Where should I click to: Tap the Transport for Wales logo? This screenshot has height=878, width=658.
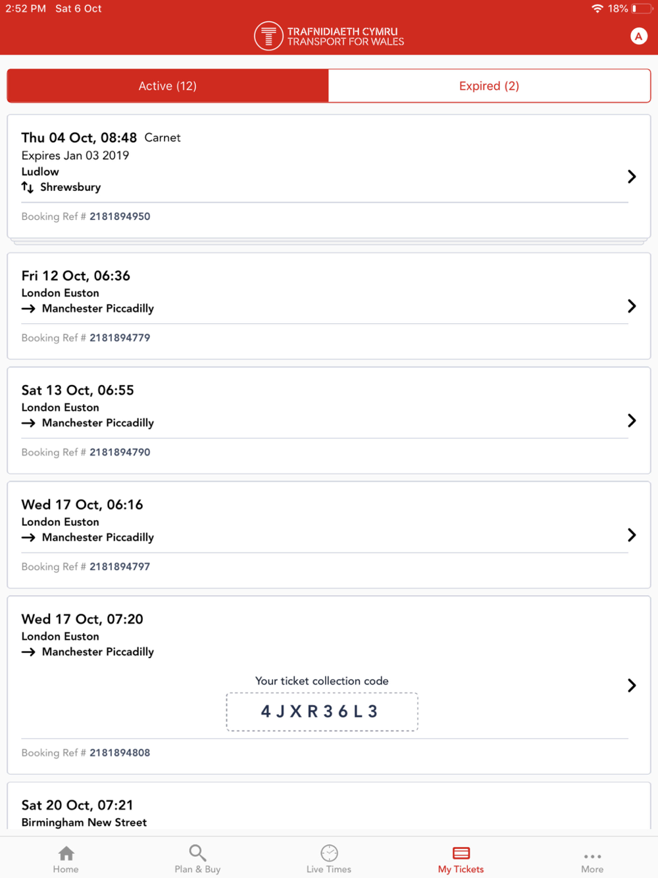click(329, 36)
